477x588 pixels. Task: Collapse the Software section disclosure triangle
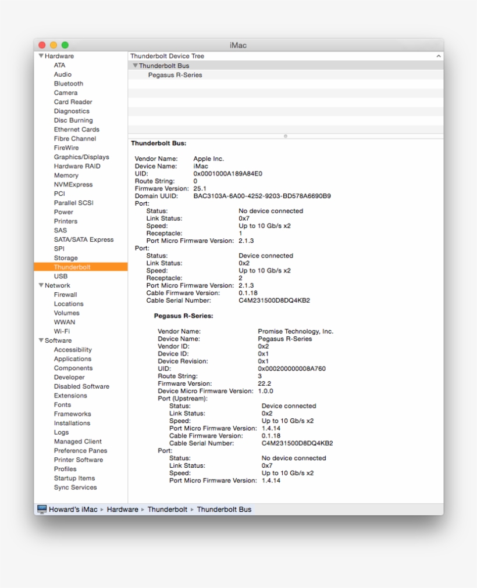[x=40, y=340]
